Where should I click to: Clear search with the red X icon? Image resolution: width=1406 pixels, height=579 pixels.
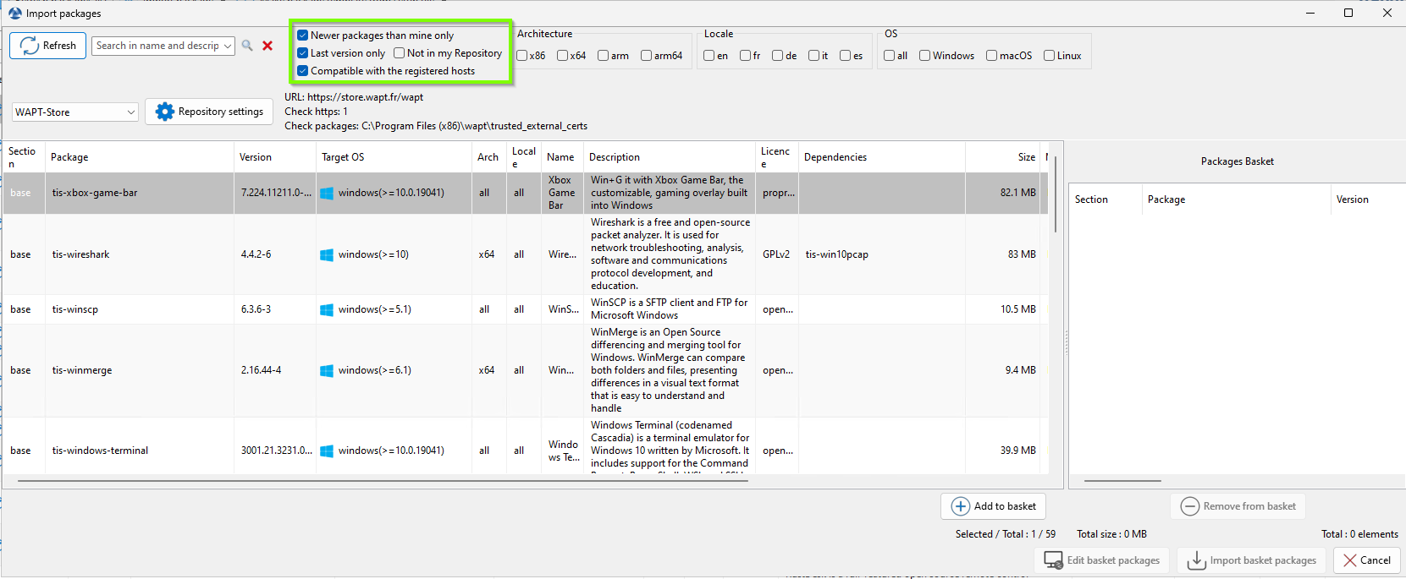click(267, 46)
